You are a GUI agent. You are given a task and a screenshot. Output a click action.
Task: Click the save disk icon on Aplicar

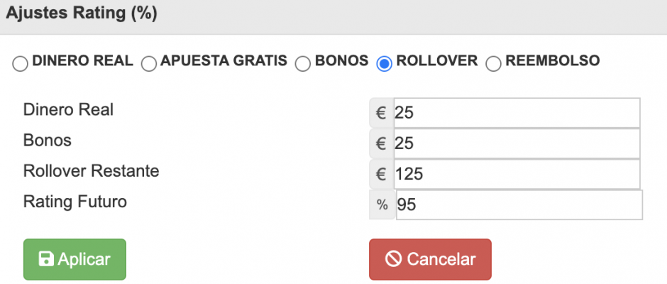click(46, 259)
